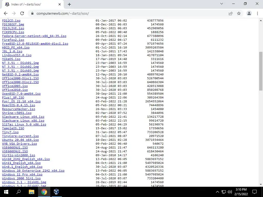
Task: Open the Chrome profile avatar
Action: click(249, 13)
